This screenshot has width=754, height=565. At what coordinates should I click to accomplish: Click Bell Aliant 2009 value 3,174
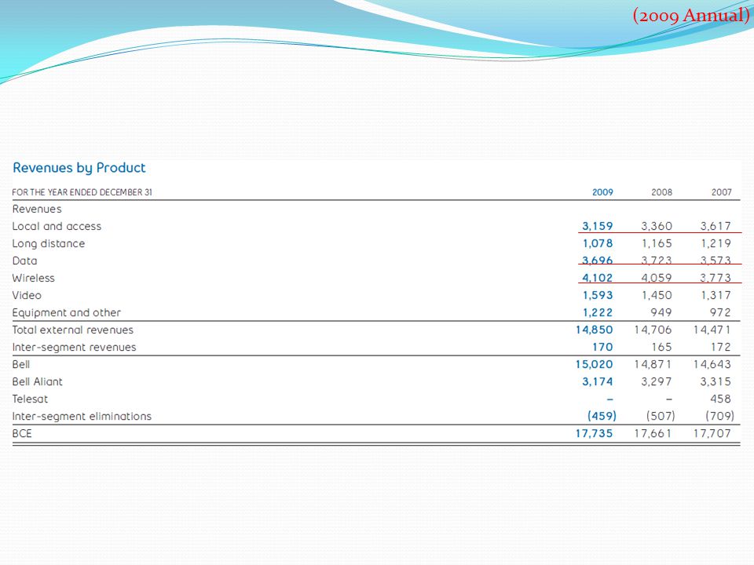coord(597,382)
